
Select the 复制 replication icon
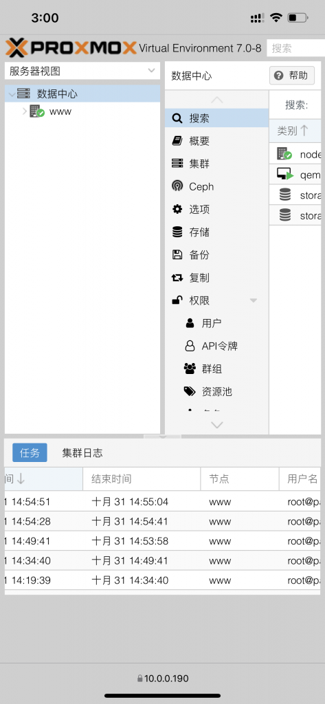click(x=177, y=278)
